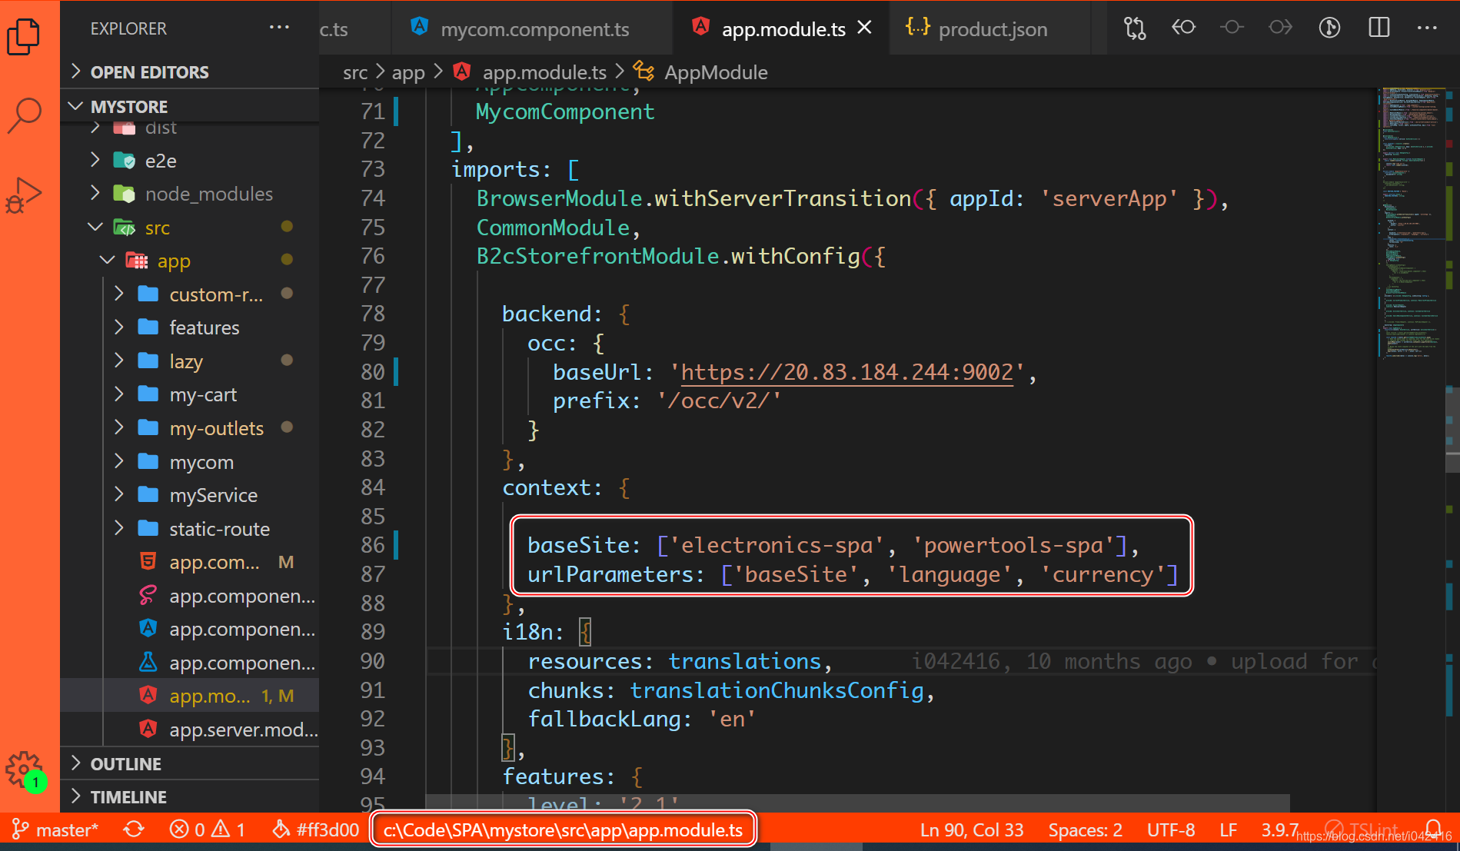Split the editor to the right
Screen dimensions: 1460x851
pyautogui.click(x=1379, y=28)
